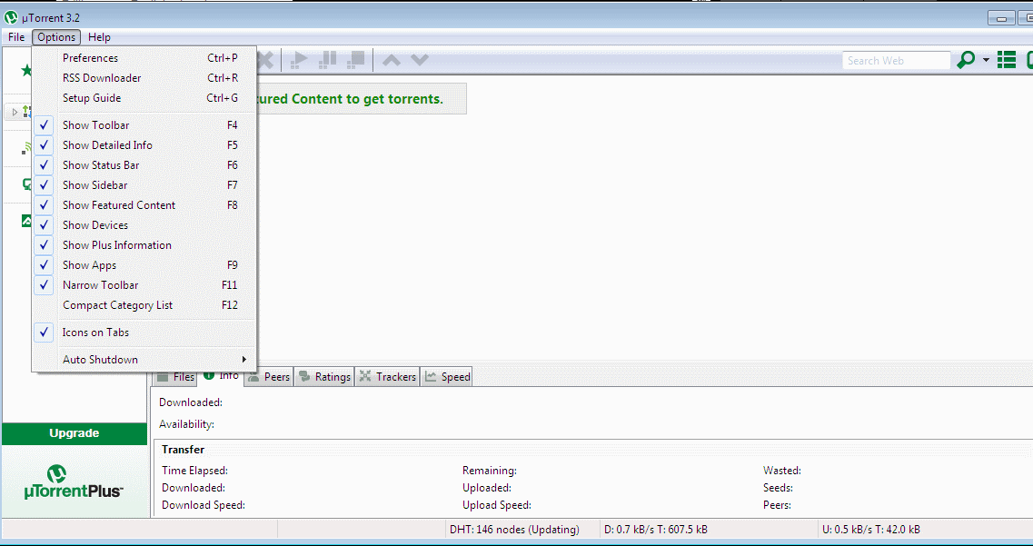Click the Upload Speed label

point(497,505)
